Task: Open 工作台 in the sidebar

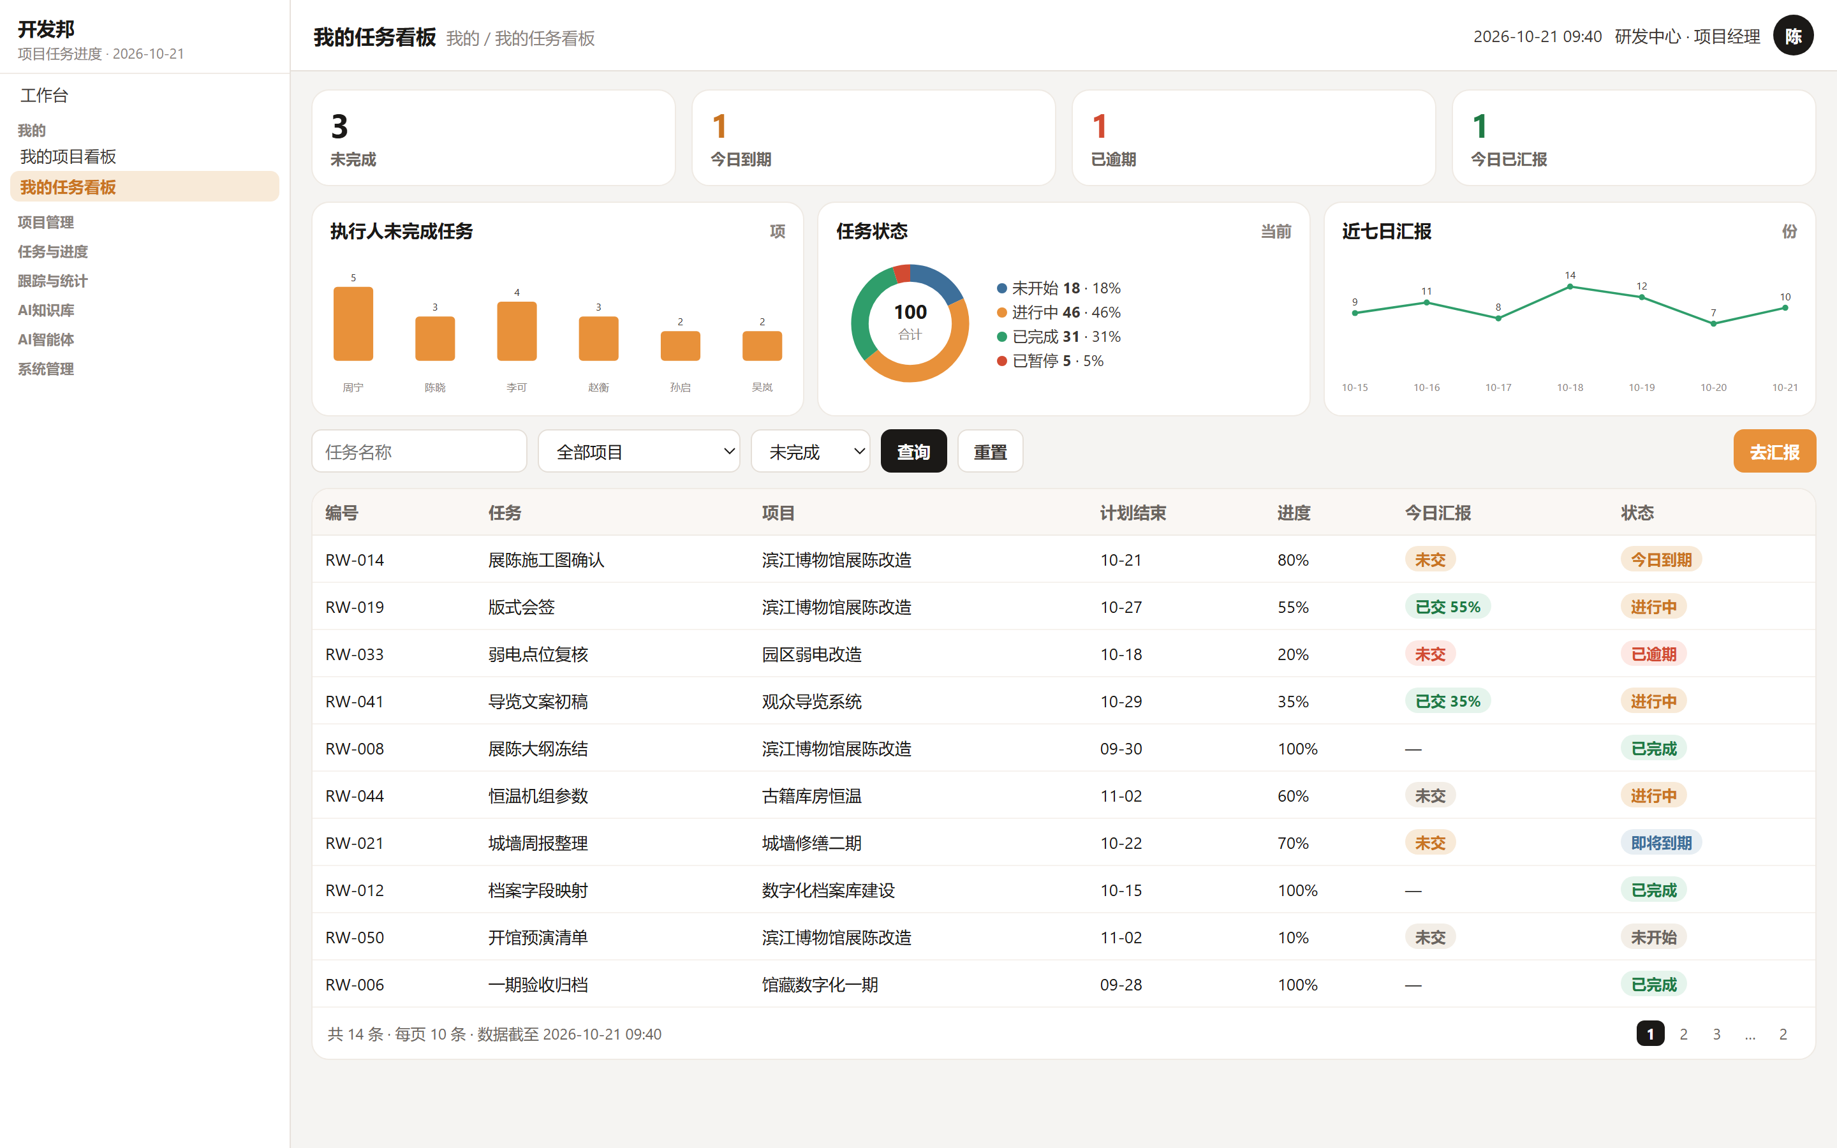Action: 144,95
